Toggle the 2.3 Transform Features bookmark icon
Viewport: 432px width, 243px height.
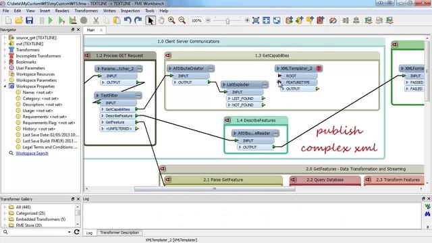pyautogui.click(x=368, y=180)
